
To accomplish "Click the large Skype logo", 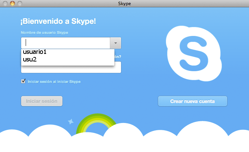I will tap(194, 54).
